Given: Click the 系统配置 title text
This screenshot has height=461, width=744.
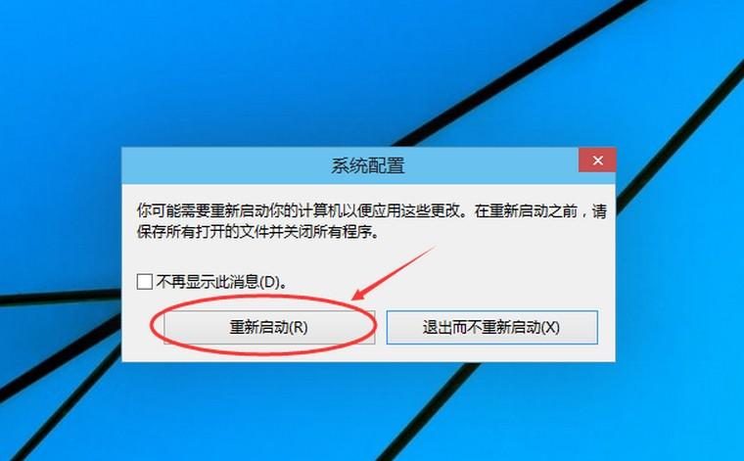Looking at the screenshot, I should pyautogui.click(x=368, y=166).
